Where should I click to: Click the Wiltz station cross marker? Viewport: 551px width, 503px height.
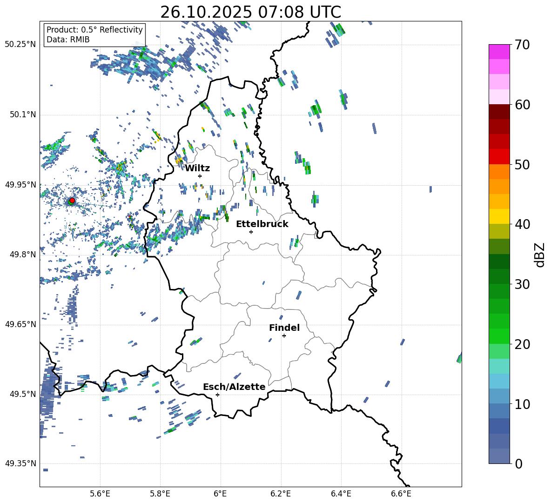(x=200, y=176)
